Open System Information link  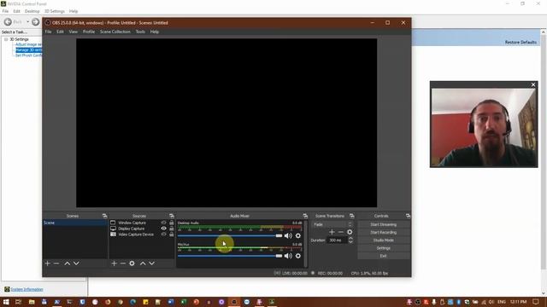click(26, 289)
